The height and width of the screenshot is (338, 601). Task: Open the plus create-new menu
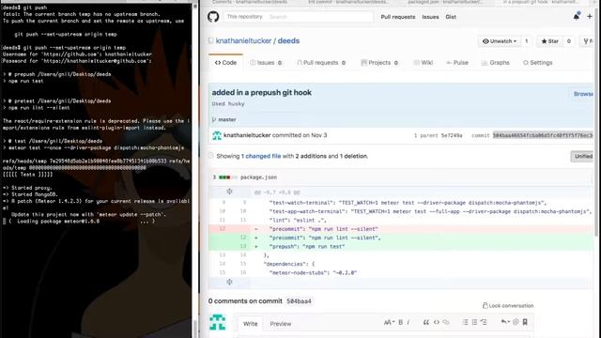click(x=590, y=17)
